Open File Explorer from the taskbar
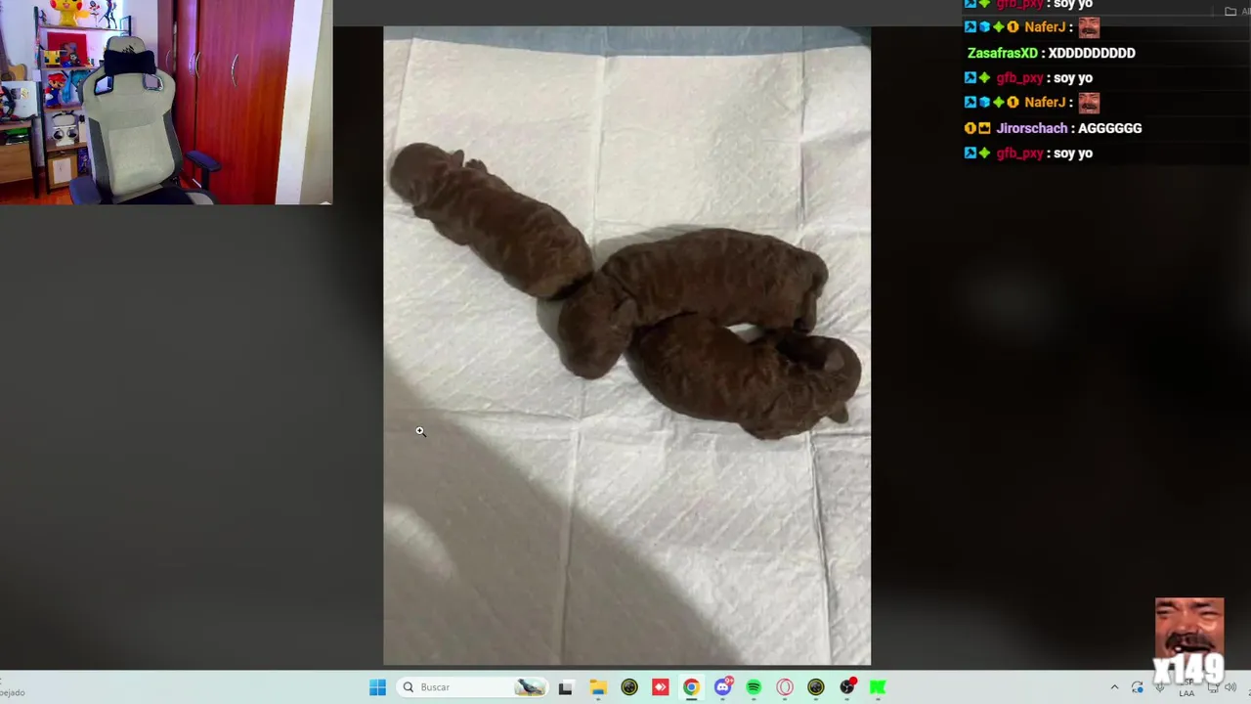This screenshot has width=1251, height=704. [597, 687]
